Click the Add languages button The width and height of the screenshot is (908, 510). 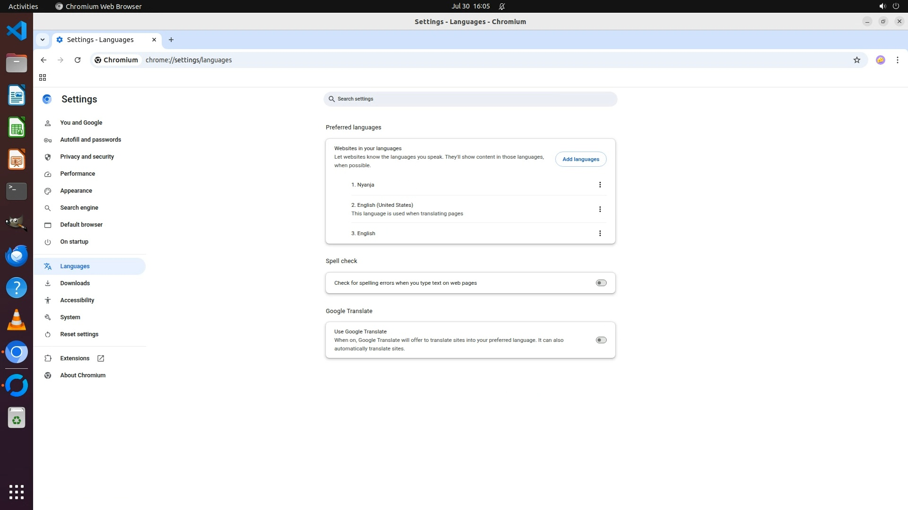[580, 159]
